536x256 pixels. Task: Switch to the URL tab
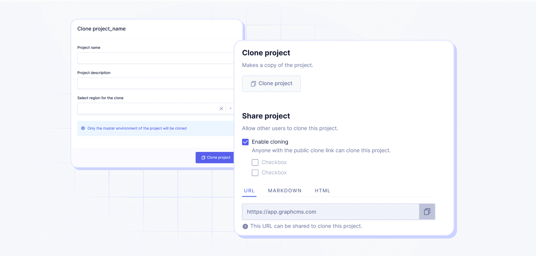tap(249, 191)
